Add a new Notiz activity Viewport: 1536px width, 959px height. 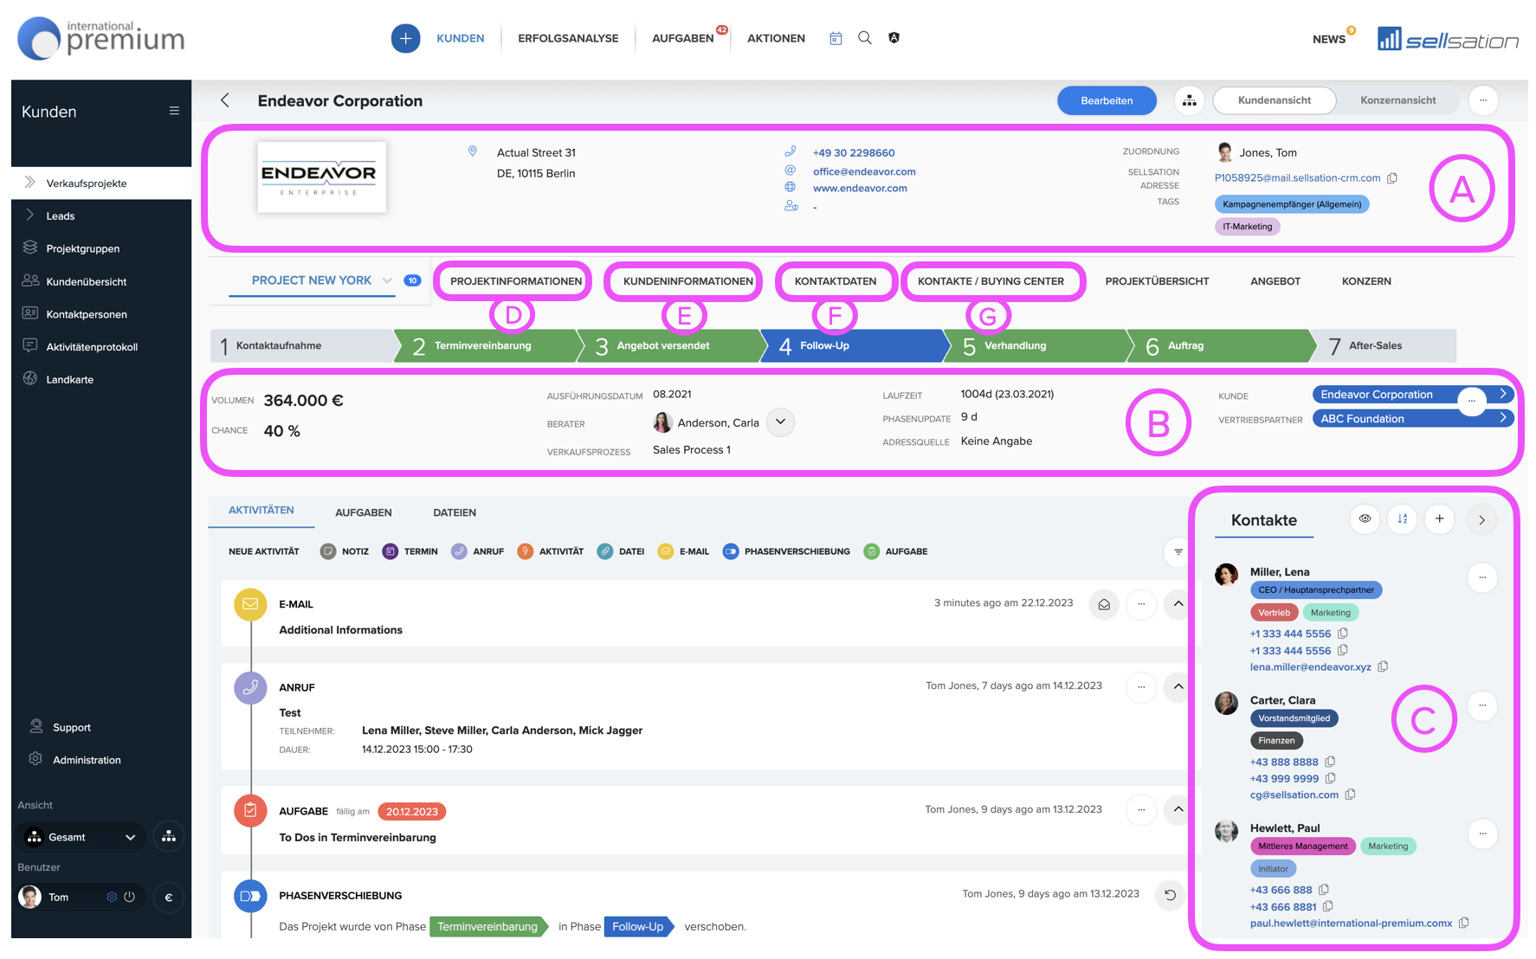pos(345,551)
